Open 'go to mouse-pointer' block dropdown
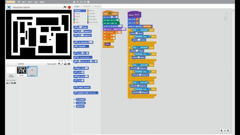The width and height of the screenshot is (240, 135). pyautogui.click(x=91, y=57)
